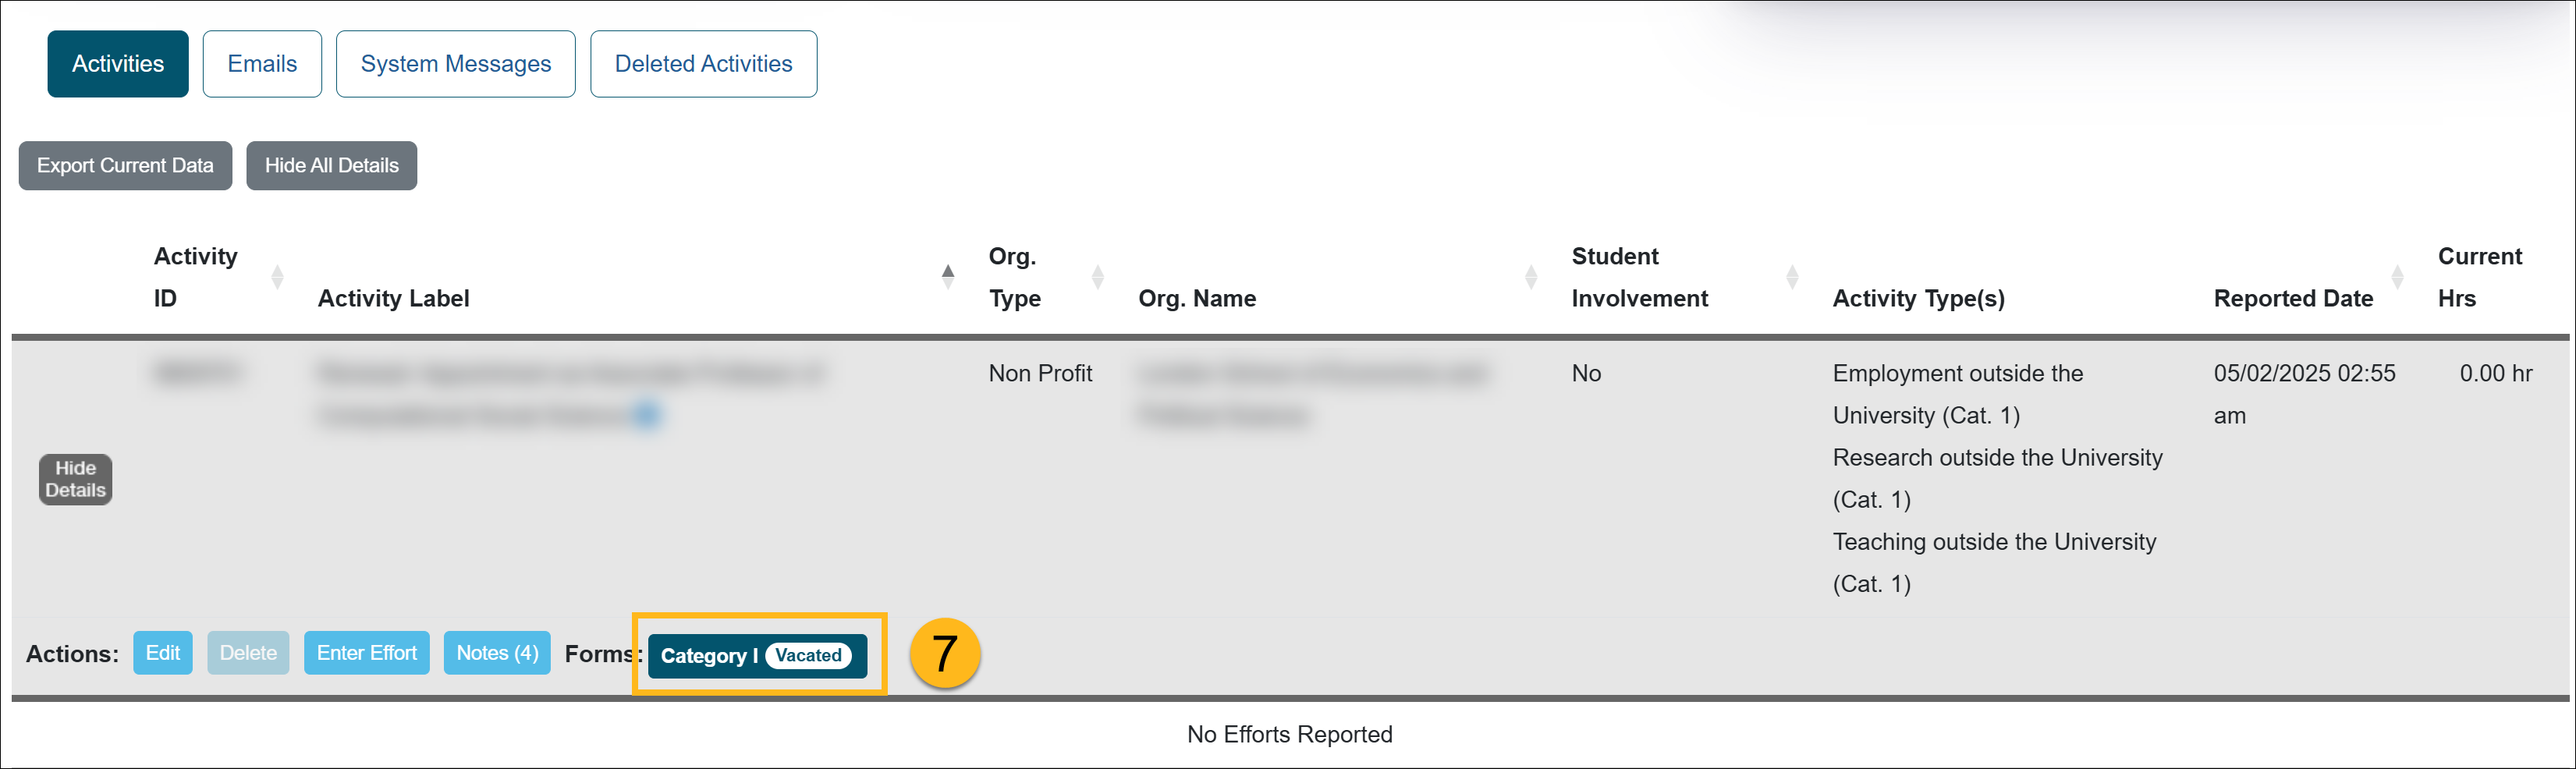The image size is (2576, 769).
Task: Open the Notes (4) panel
Action: point(497,652)
